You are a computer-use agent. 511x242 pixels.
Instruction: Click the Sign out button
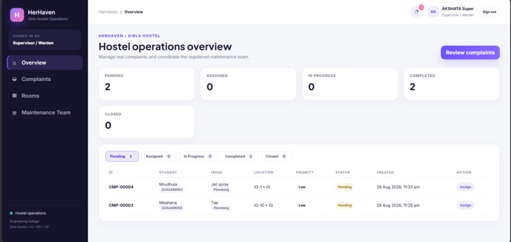click(489, 12)
